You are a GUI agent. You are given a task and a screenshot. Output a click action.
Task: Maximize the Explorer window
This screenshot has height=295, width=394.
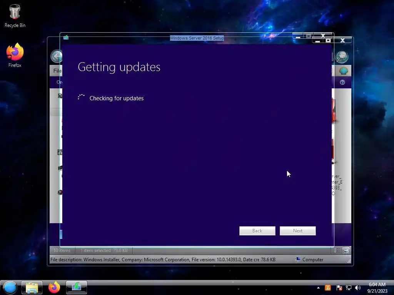(328, 41)
